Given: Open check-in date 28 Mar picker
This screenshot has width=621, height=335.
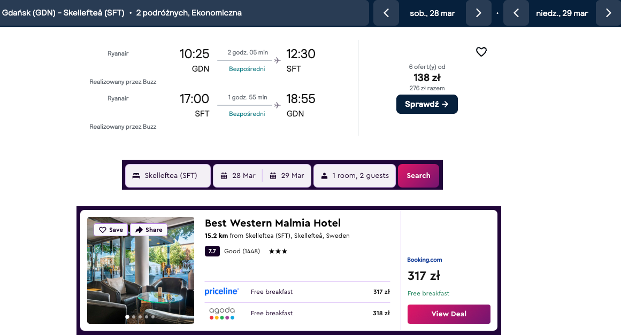Looking at the screenshot, I should [238, 176].
